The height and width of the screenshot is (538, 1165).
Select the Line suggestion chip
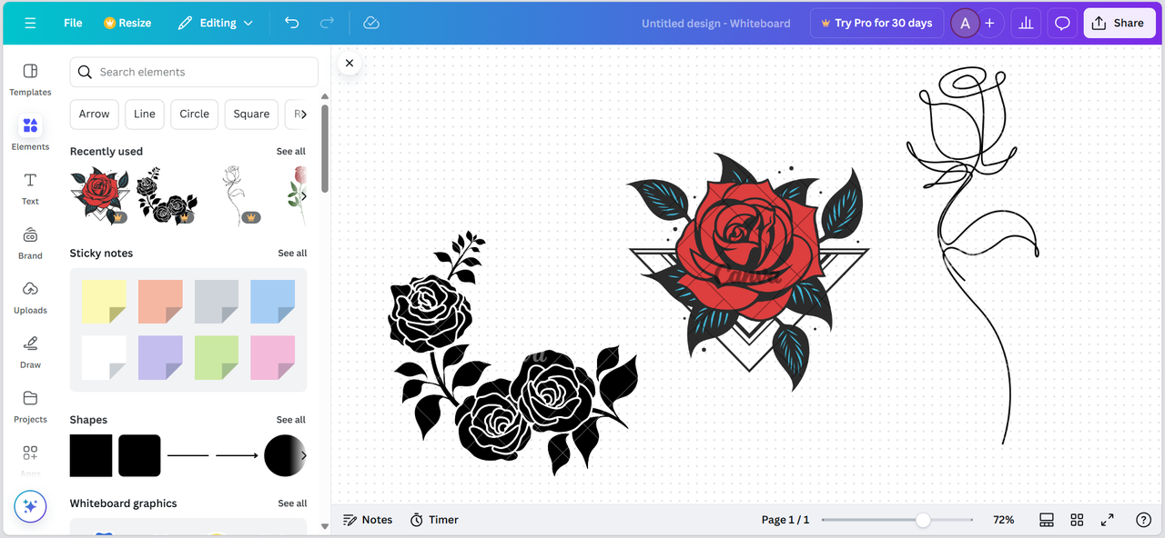coord(145,114)
